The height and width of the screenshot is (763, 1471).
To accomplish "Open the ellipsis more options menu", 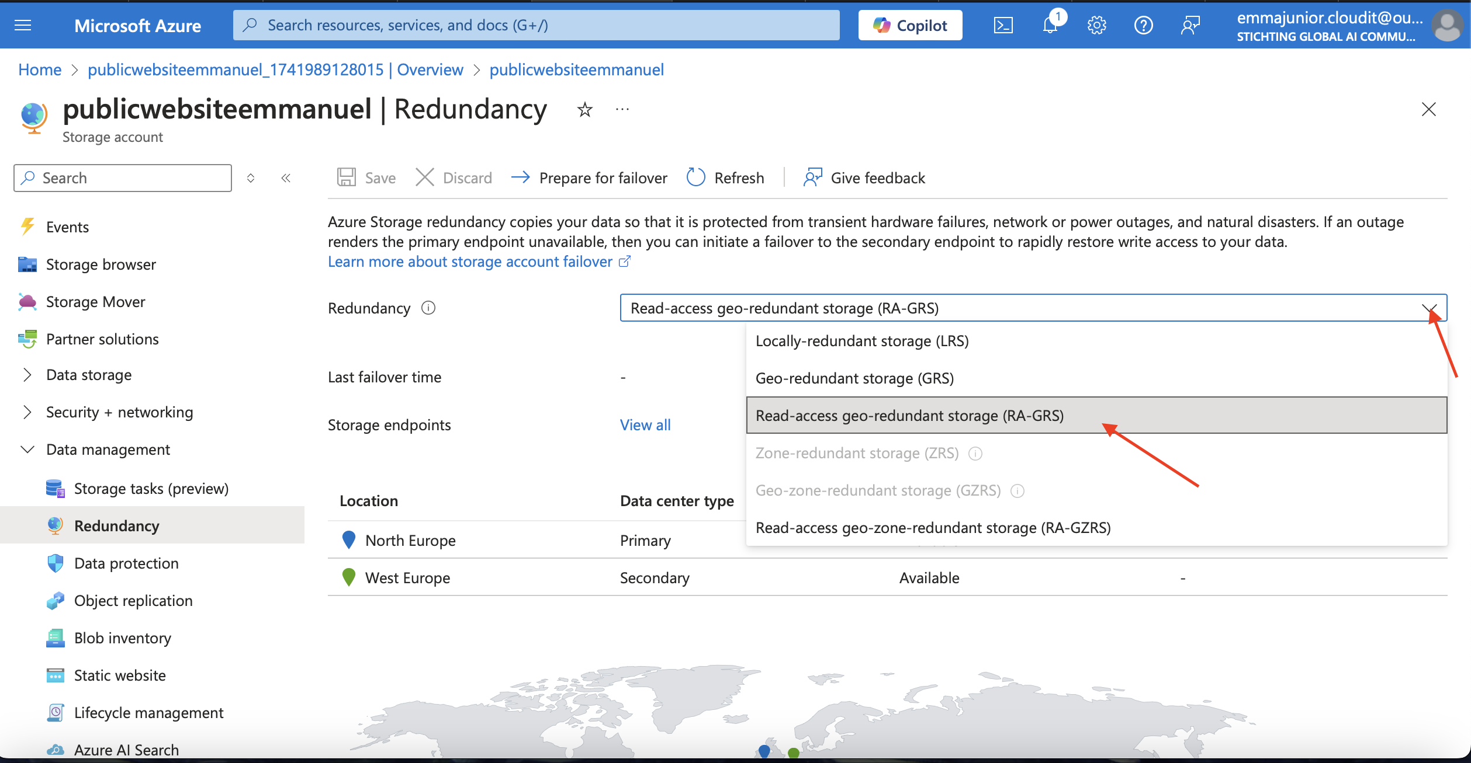I will (622, 109).
